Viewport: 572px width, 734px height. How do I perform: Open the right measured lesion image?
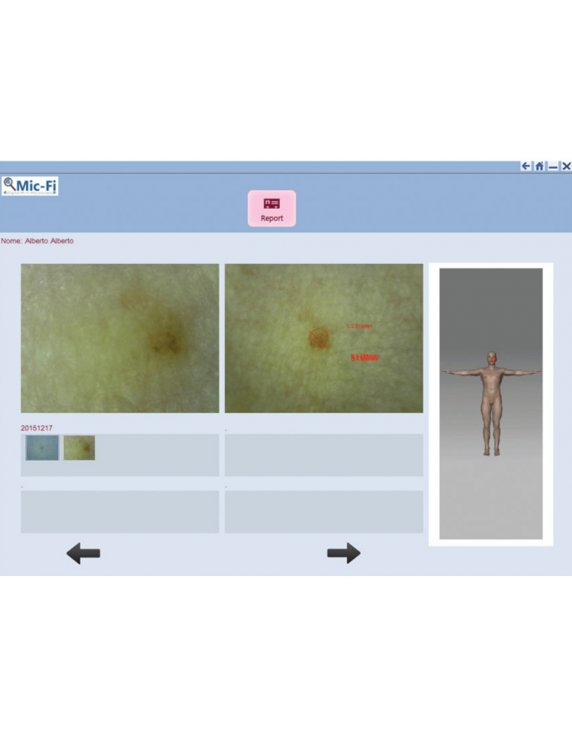point(324,338)
